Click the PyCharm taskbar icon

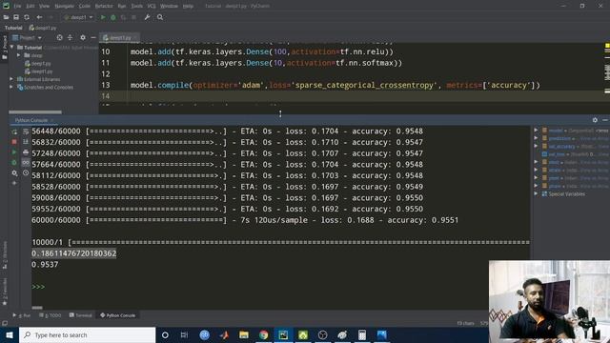pyautogui.click(x=283, y=334)
